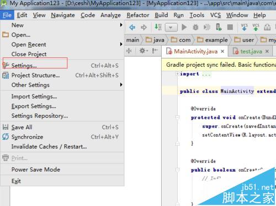Choose Import Settings...
The height and width of the screenshot is (206, 276).
pyautogui.click(x=62, y=97)
